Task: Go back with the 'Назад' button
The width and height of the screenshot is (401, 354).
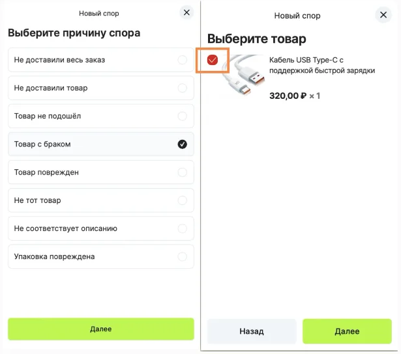Action: pyautogui.click(x=252, y=331)
